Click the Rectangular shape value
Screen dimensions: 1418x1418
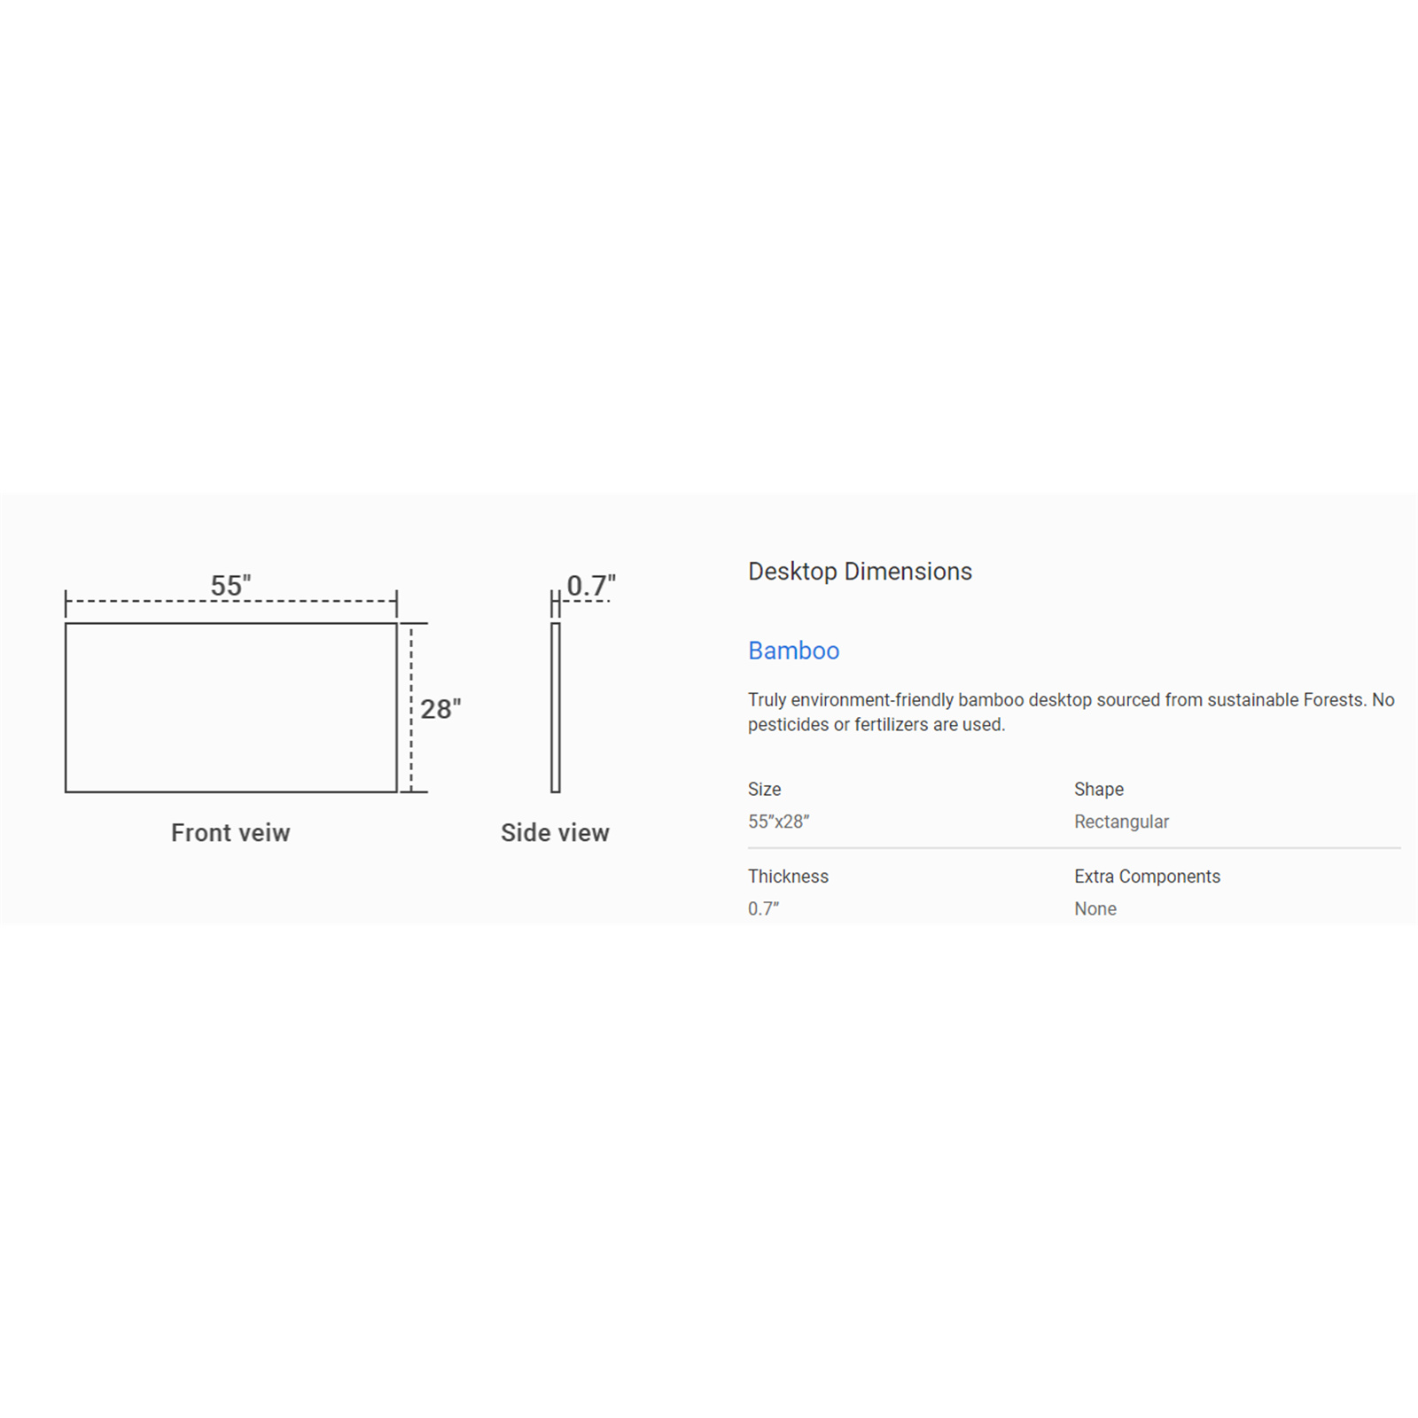1121,822
